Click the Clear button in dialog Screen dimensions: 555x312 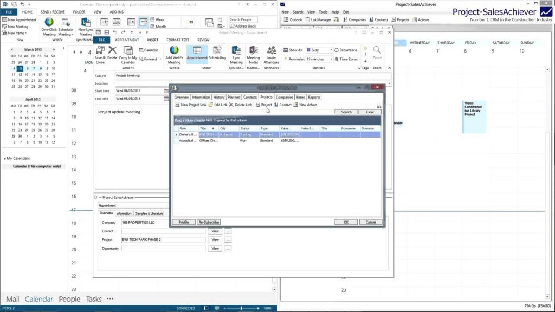tap(370, 112)
